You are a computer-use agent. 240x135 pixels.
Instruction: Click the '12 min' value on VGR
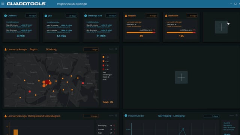61,36
